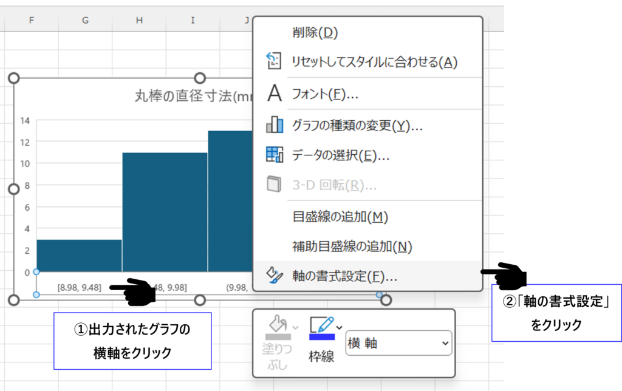Click the change chart type icon
This screenshot has height=391, width=622.
(275, 125)
